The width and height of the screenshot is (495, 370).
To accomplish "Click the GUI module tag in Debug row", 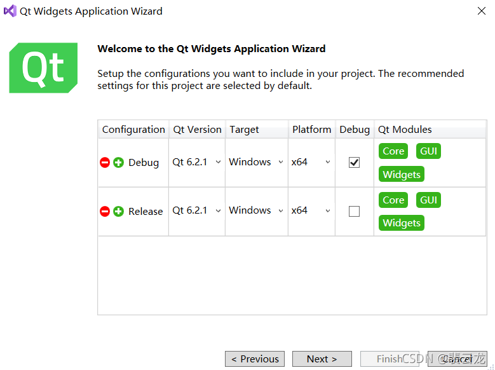I will (428, 151).
